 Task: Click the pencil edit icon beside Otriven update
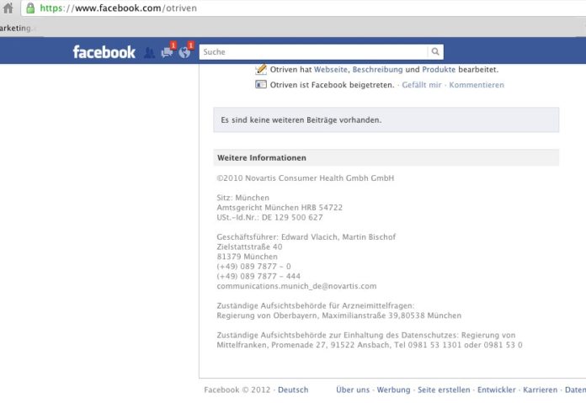click(261, 70)
